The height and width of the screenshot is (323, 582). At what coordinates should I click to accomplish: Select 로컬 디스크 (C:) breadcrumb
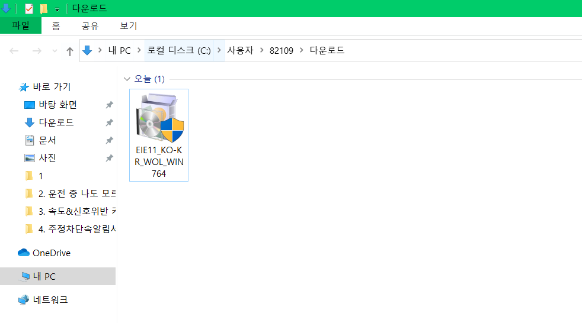pos(179,50)
